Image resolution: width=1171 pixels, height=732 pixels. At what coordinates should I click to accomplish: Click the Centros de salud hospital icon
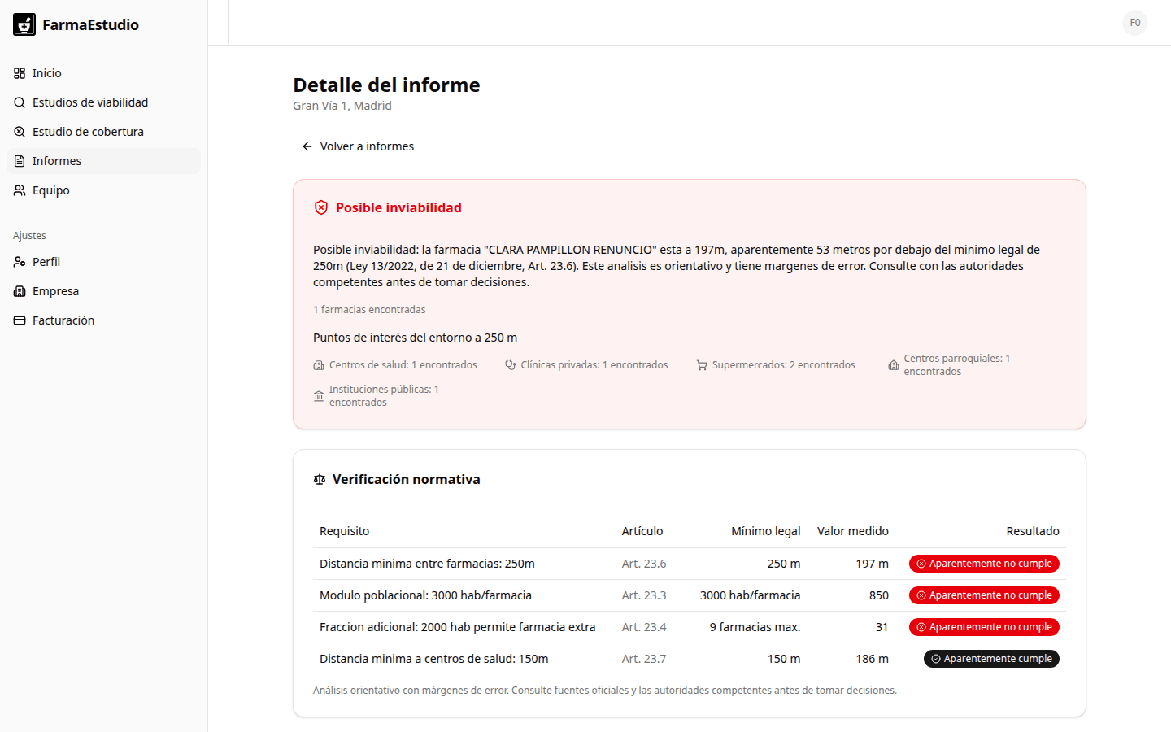pyautogui.click(x=318, y=364)
